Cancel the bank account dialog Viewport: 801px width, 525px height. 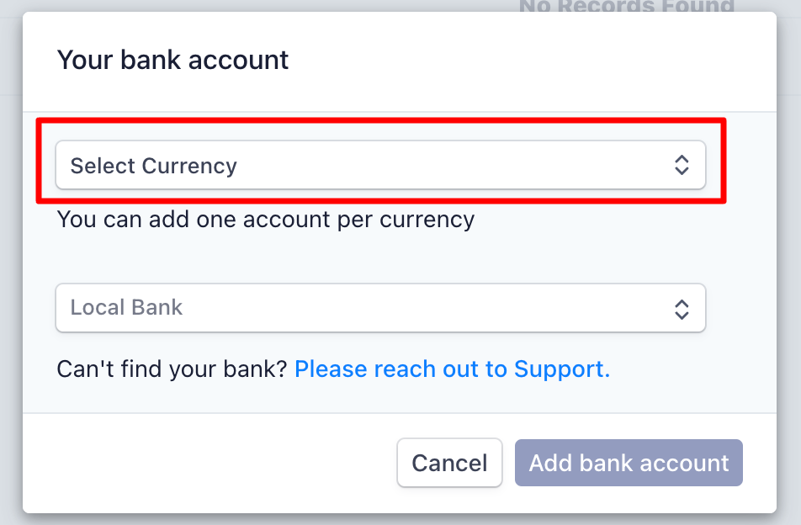coord(449,463)
